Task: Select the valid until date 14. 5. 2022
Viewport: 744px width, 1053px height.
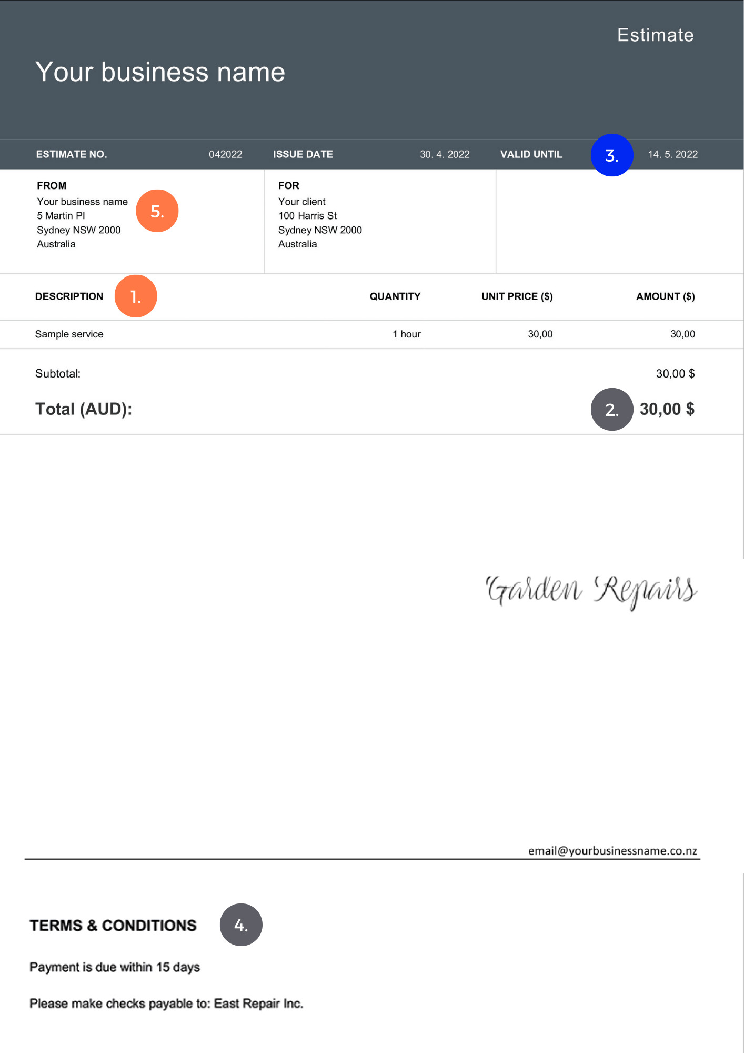Action: 672,154
